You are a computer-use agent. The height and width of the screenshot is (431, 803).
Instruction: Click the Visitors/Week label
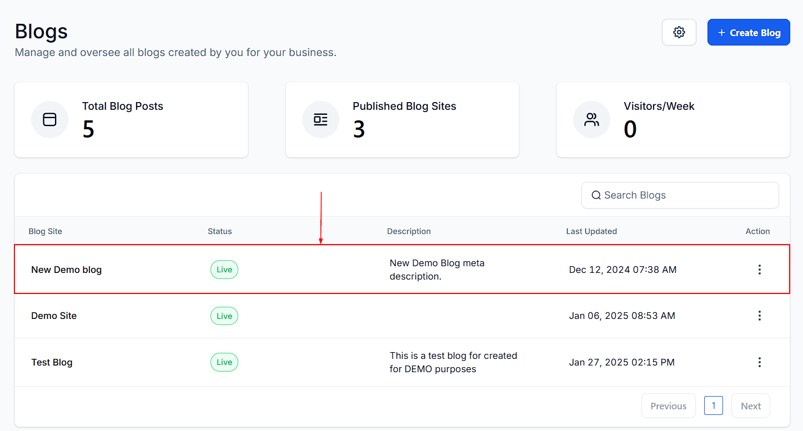click(x=659, y=106)
